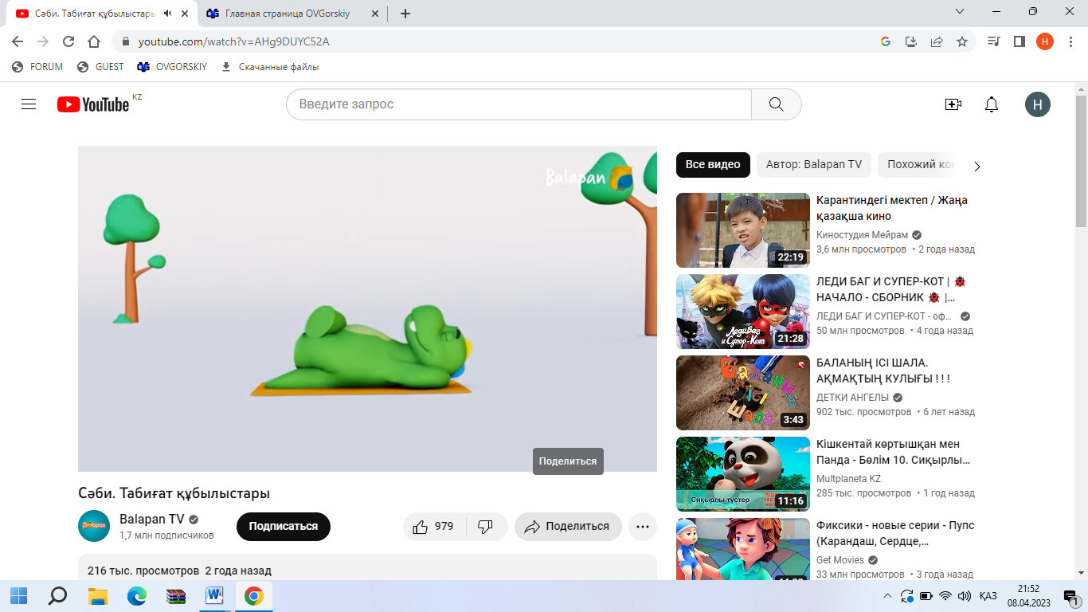The height and width of the screenshot is (612, 1088).
Task: Open the Balapan TV channel name link
Action: coord(152,519)
